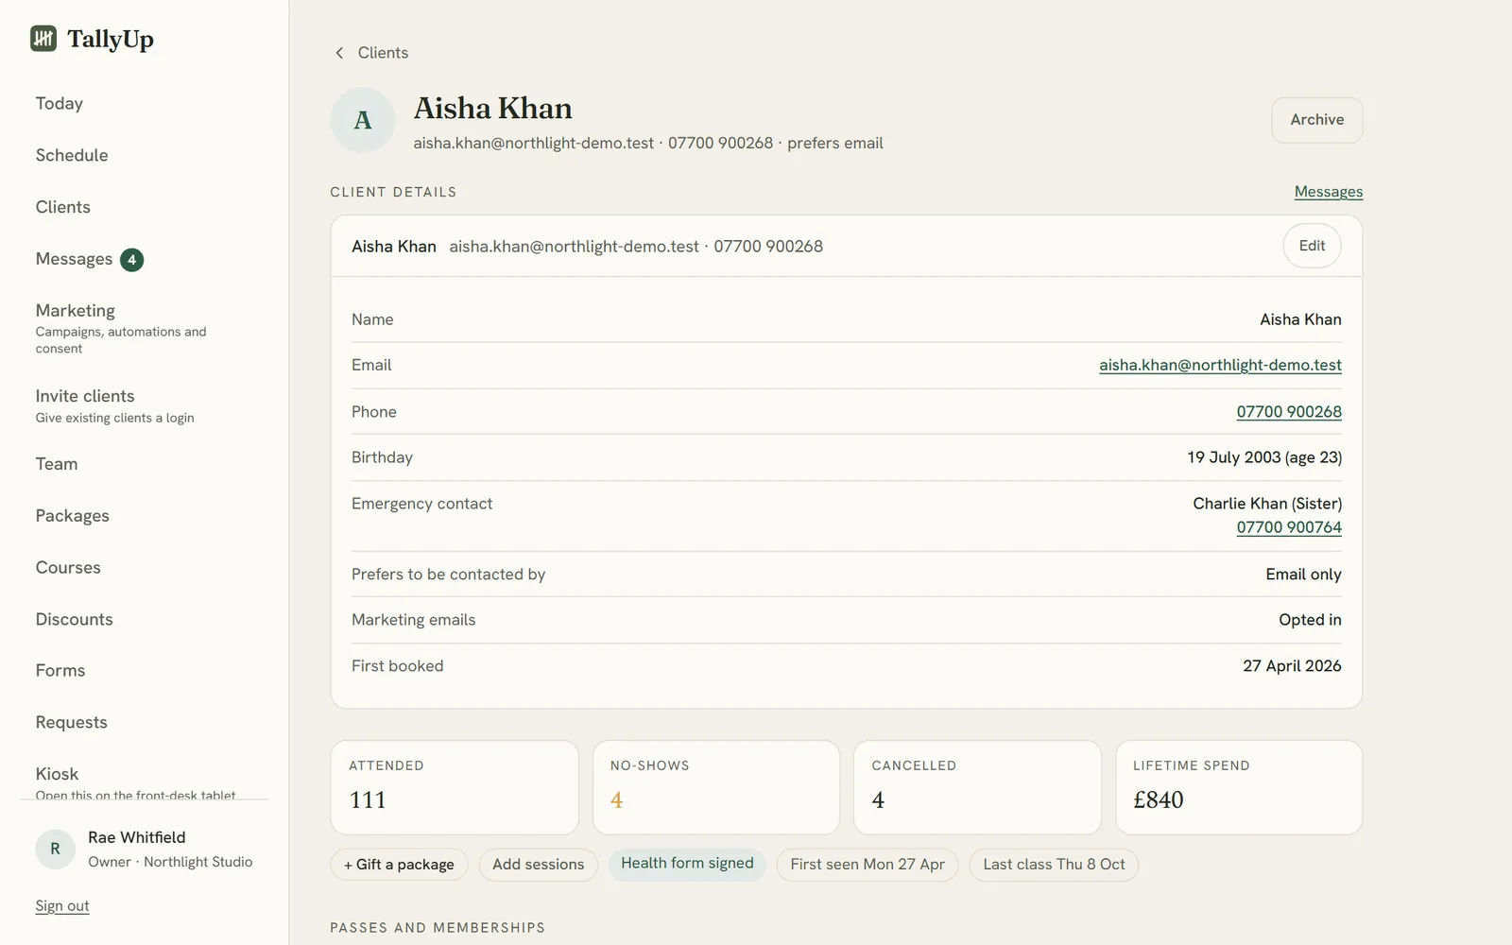Click the First booked date 27 April 2026

tap(1292, 666)
